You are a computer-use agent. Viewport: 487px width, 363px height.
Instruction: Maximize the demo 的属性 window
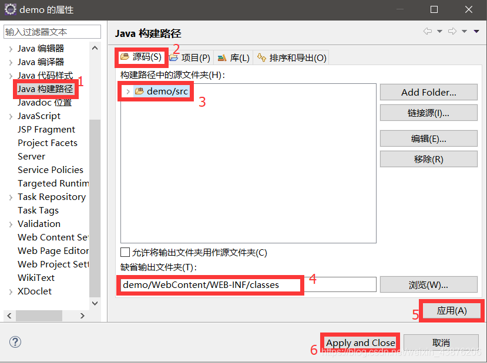tap(434, 9)
